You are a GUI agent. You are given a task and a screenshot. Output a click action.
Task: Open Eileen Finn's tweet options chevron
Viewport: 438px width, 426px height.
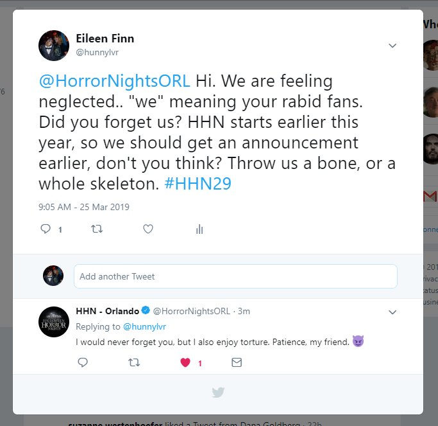392,46
